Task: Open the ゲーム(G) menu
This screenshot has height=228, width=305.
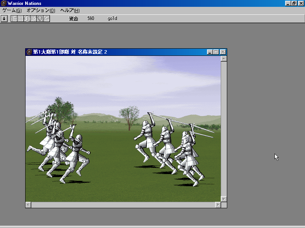Action: point(12,11)
